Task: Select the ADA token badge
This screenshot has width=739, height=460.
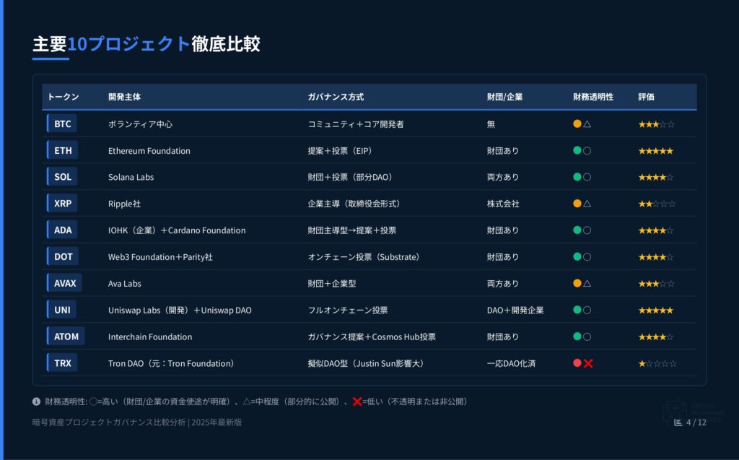Action: (x=62, y=230)
